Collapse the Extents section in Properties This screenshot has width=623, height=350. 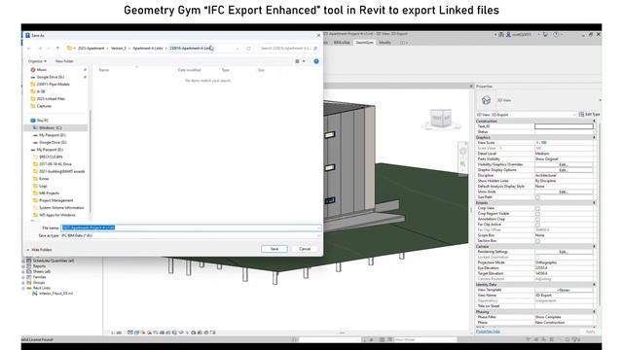[595, 203]
